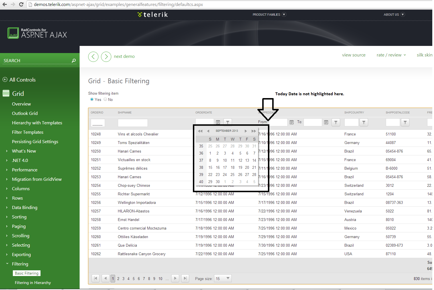This screenshot has width=434, height=290.
Task: Go to the last grid page
Action: click(185, 278)
